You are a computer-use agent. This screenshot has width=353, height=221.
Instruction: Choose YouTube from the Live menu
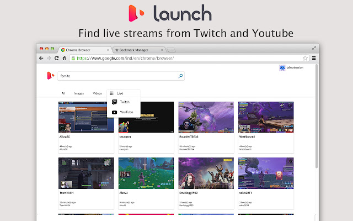tap(126, 112)
